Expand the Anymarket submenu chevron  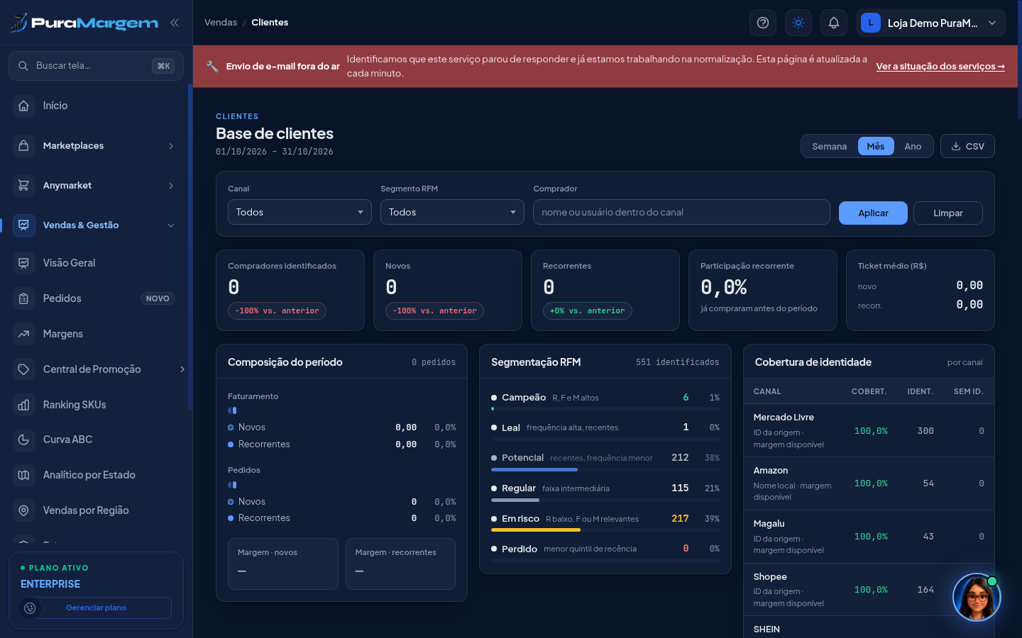tap(171, 186)
